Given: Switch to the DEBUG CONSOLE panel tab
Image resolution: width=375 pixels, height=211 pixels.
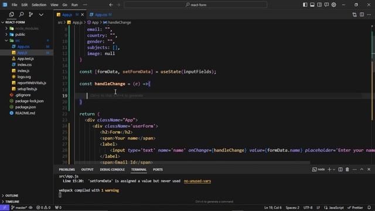Looking at the screenshot, I should (x=112, y=169).
